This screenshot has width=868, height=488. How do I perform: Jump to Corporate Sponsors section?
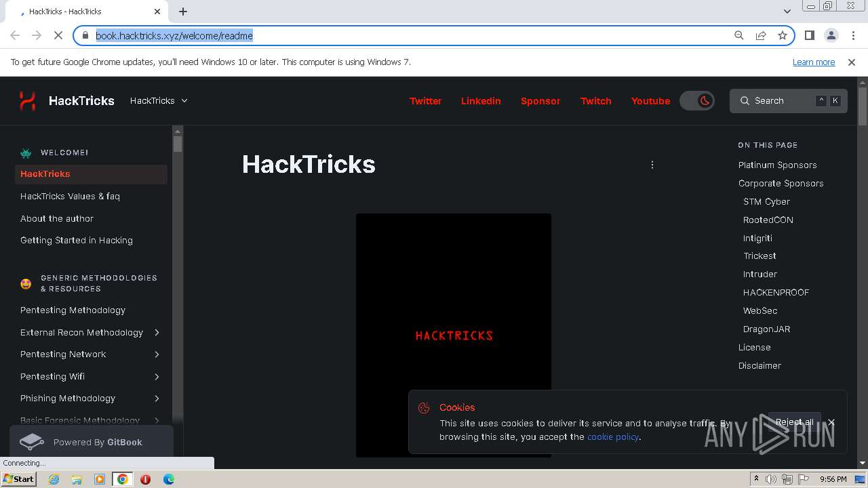(781, 184)
